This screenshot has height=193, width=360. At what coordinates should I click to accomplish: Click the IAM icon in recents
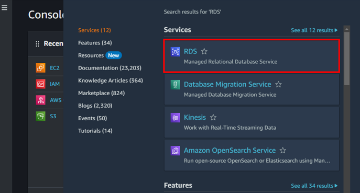pyautogui.click(x=41, y=84)
